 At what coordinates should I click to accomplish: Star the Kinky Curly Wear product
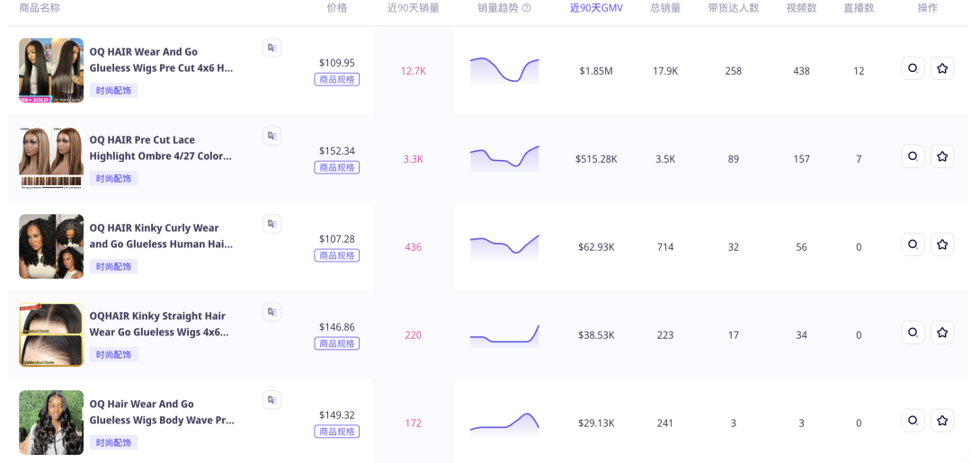pos(942,245)
